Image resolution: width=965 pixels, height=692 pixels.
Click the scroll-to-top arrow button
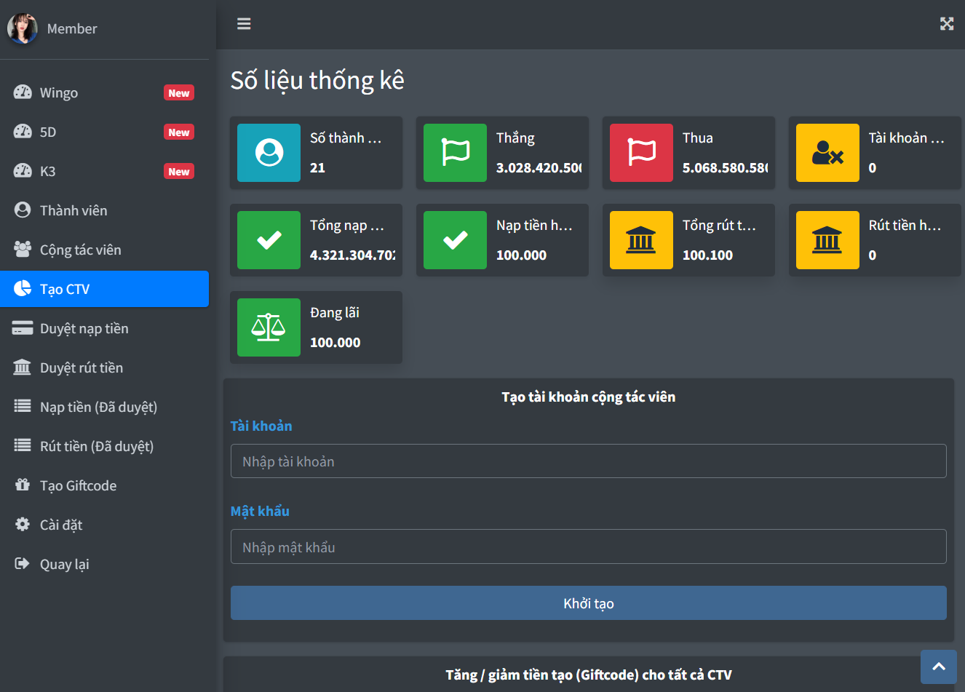pyautogui.click(x=938, y=667)
